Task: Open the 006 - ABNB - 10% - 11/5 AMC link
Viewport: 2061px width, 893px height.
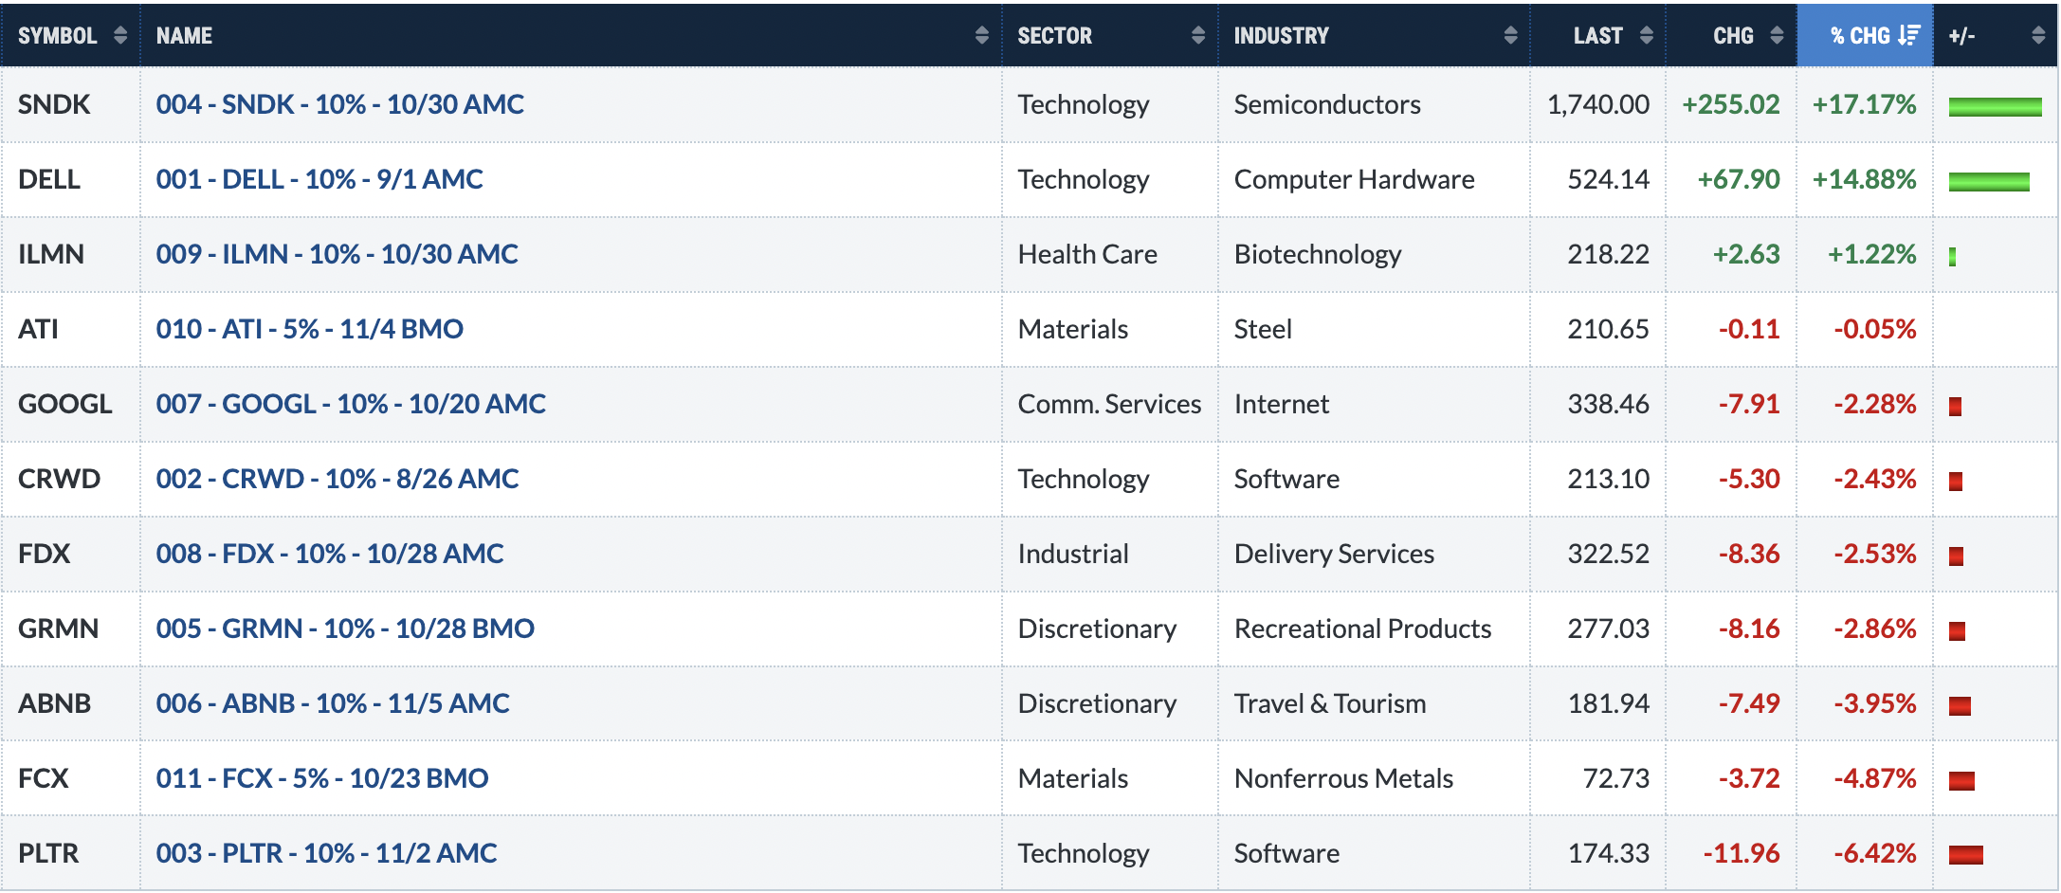Action: click(333, 703)
